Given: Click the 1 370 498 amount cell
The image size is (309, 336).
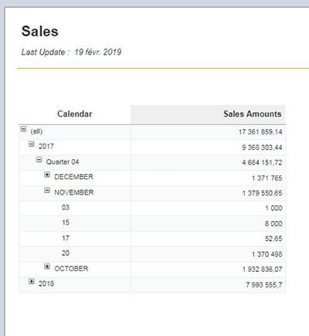Looking at the screenshot, I should pos(267,254).
